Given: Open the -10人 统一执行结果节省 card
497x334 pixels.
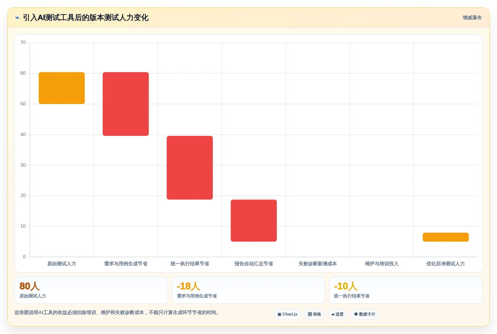Looking at the screenshot, I should pos(406,290).
